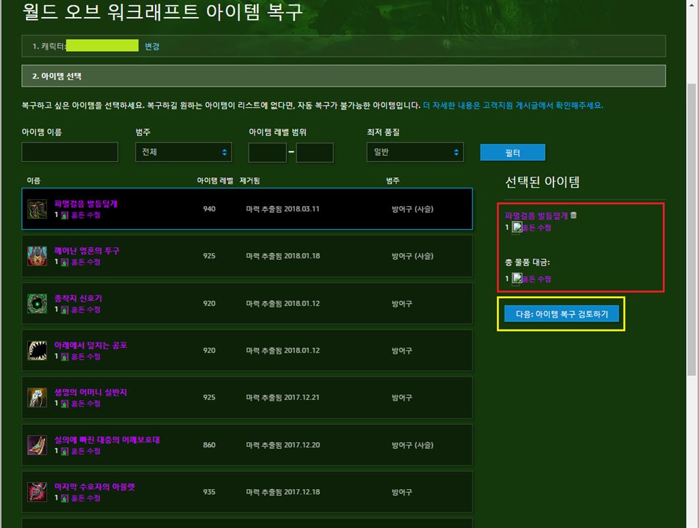Click the 제거됨 column header

pyautogui.click(x=250, y=181)
